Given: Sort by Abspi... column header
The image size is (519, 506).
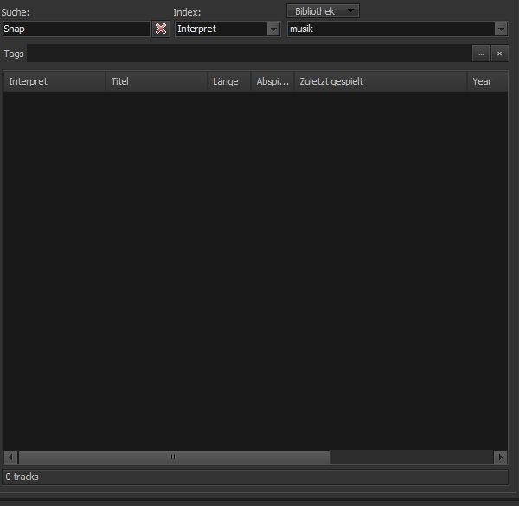Looking at the screenshot, I should click(272, 81).
